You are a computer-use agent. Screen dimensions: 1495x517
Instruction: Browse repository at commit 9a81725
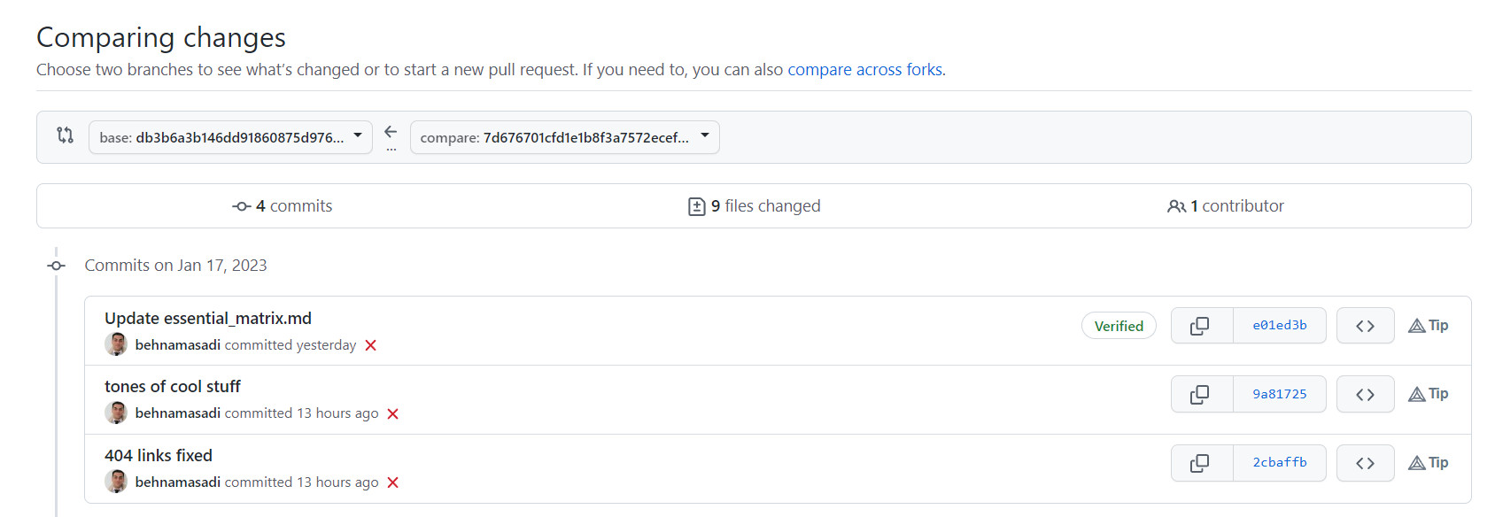(1365, 395)
